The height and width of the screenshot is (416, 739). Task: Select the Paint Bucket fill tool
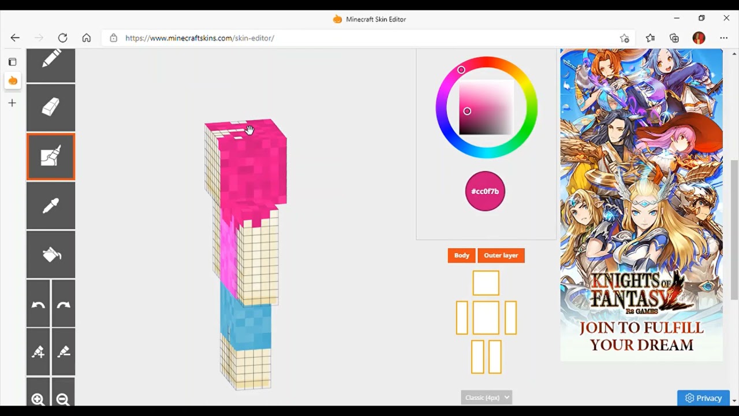51,255
